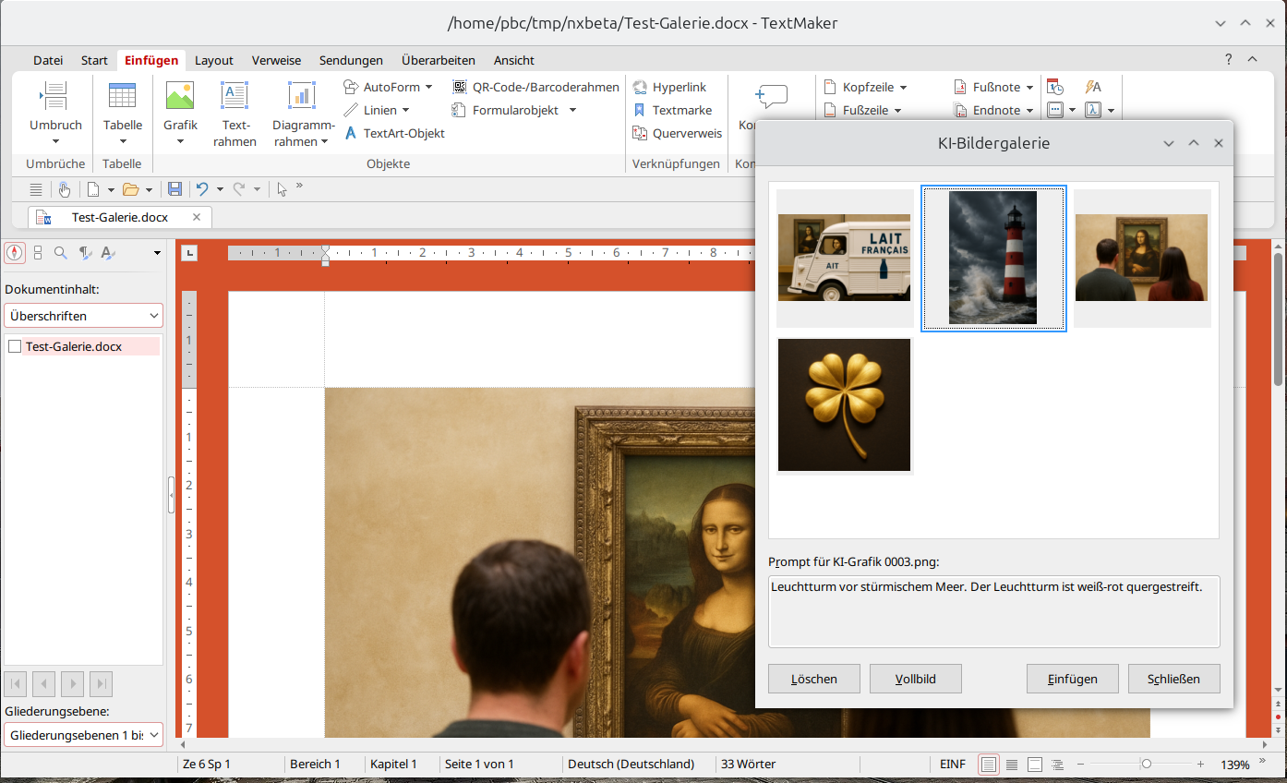Open character styles in sidebar
1287x783 pixels.
point(108,252)
